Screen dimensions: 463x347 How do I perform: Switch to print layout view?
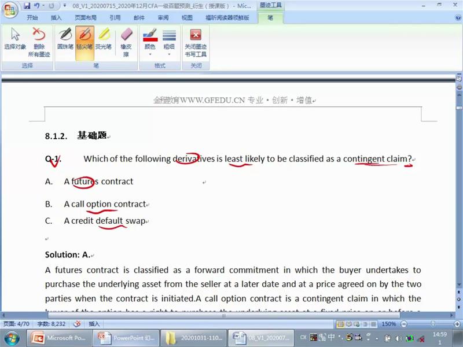pyautogui.click(x=340, y=324)
